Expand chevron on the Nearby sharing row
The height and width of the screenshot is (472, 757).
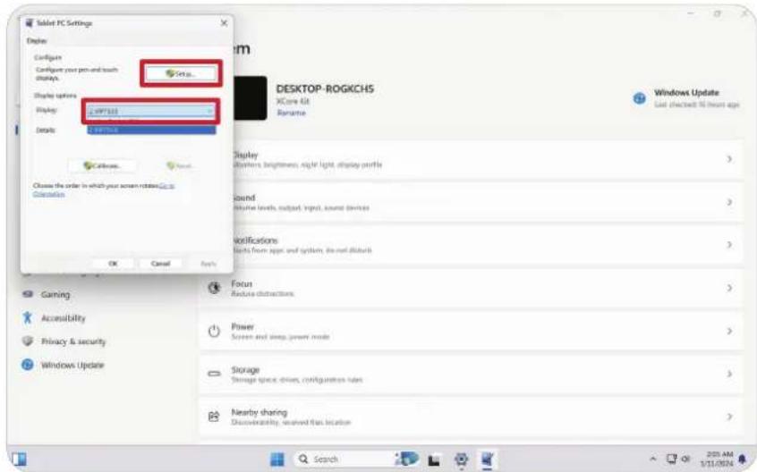pyautogui.click(x=729, y=417)
